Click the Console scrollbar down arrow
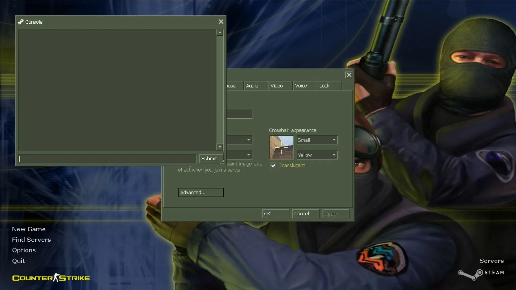The image size is (516, 290). 220,147
